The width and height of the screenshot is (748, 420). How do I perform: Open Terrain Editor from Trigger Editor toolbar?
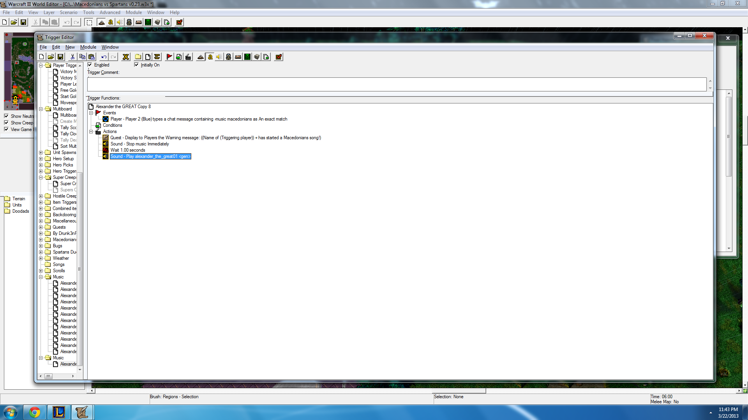click(201, 57)
